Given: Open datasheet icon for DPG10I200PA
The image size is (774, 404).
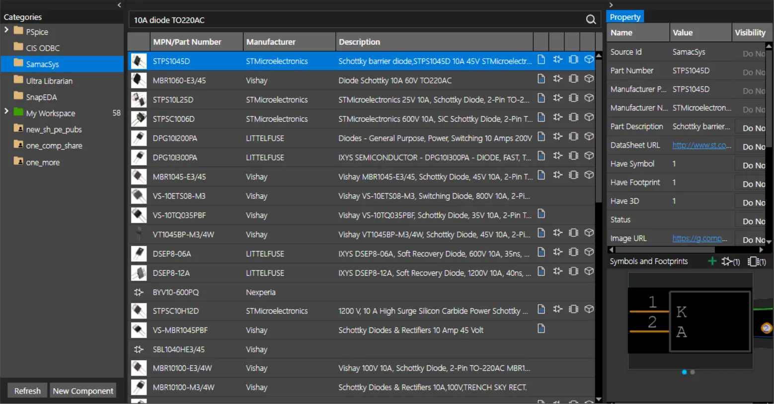Looking at the screenshot, I should [x=542, y=136].
